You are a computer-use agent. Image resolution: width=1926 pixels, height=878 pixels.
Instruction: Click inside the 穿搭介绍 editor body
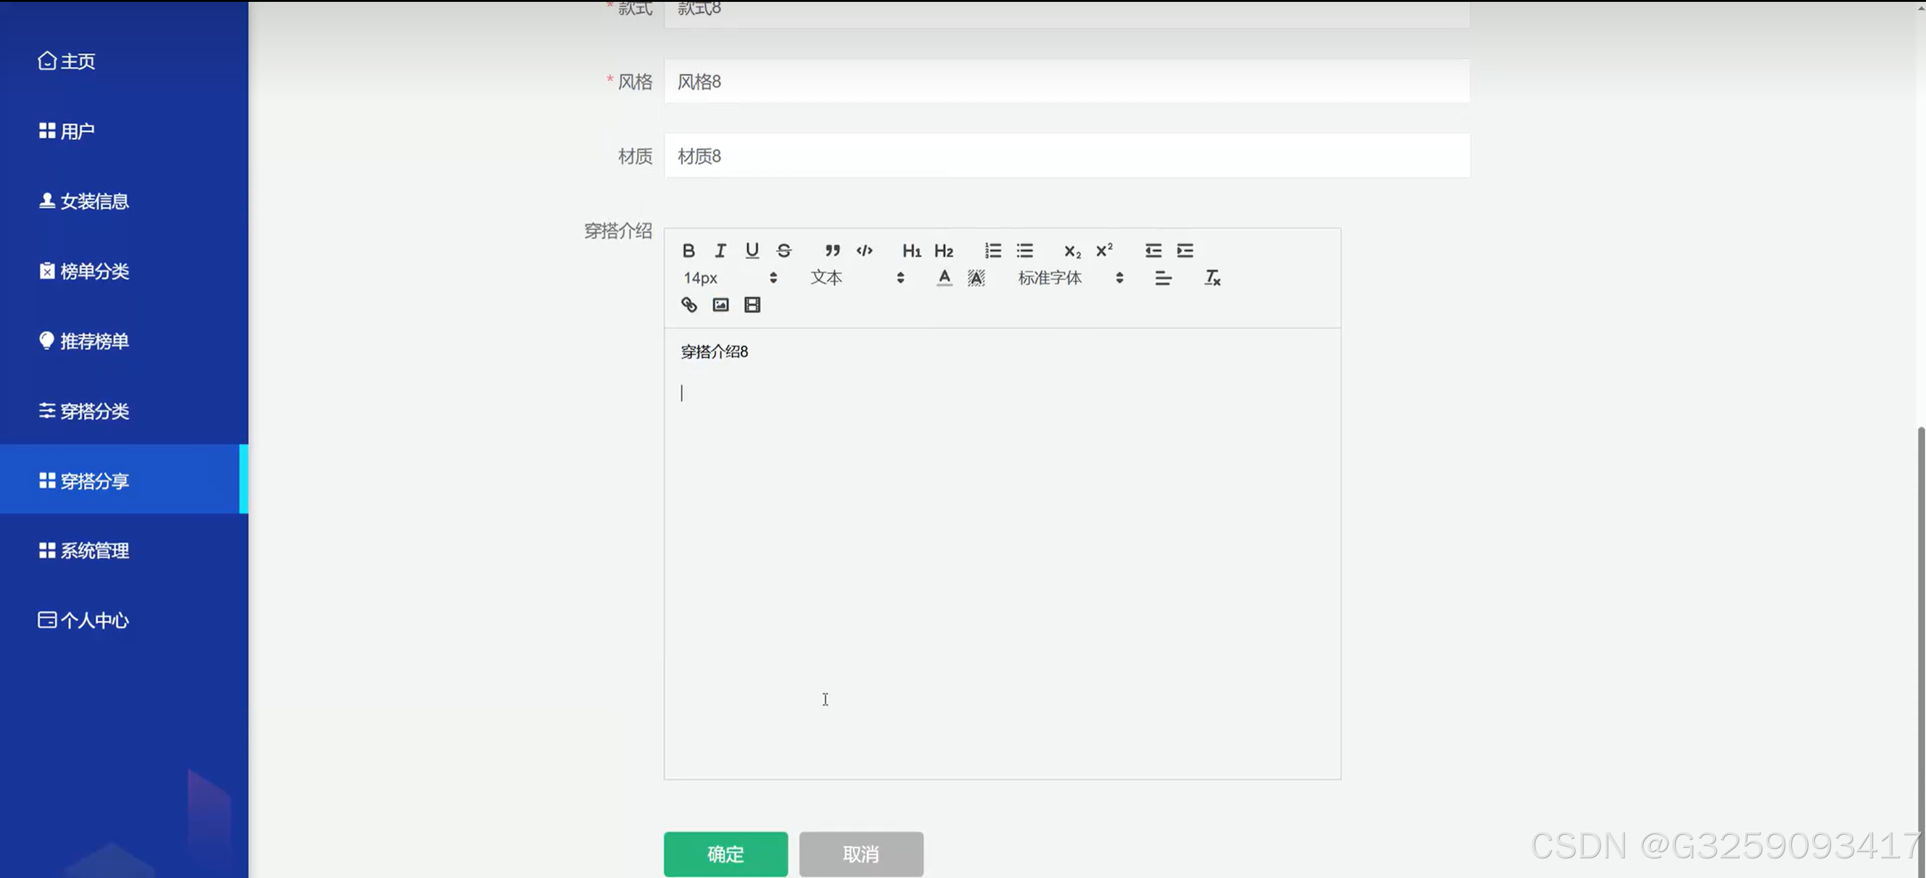pyautogui.click(x=1002, y=553)
